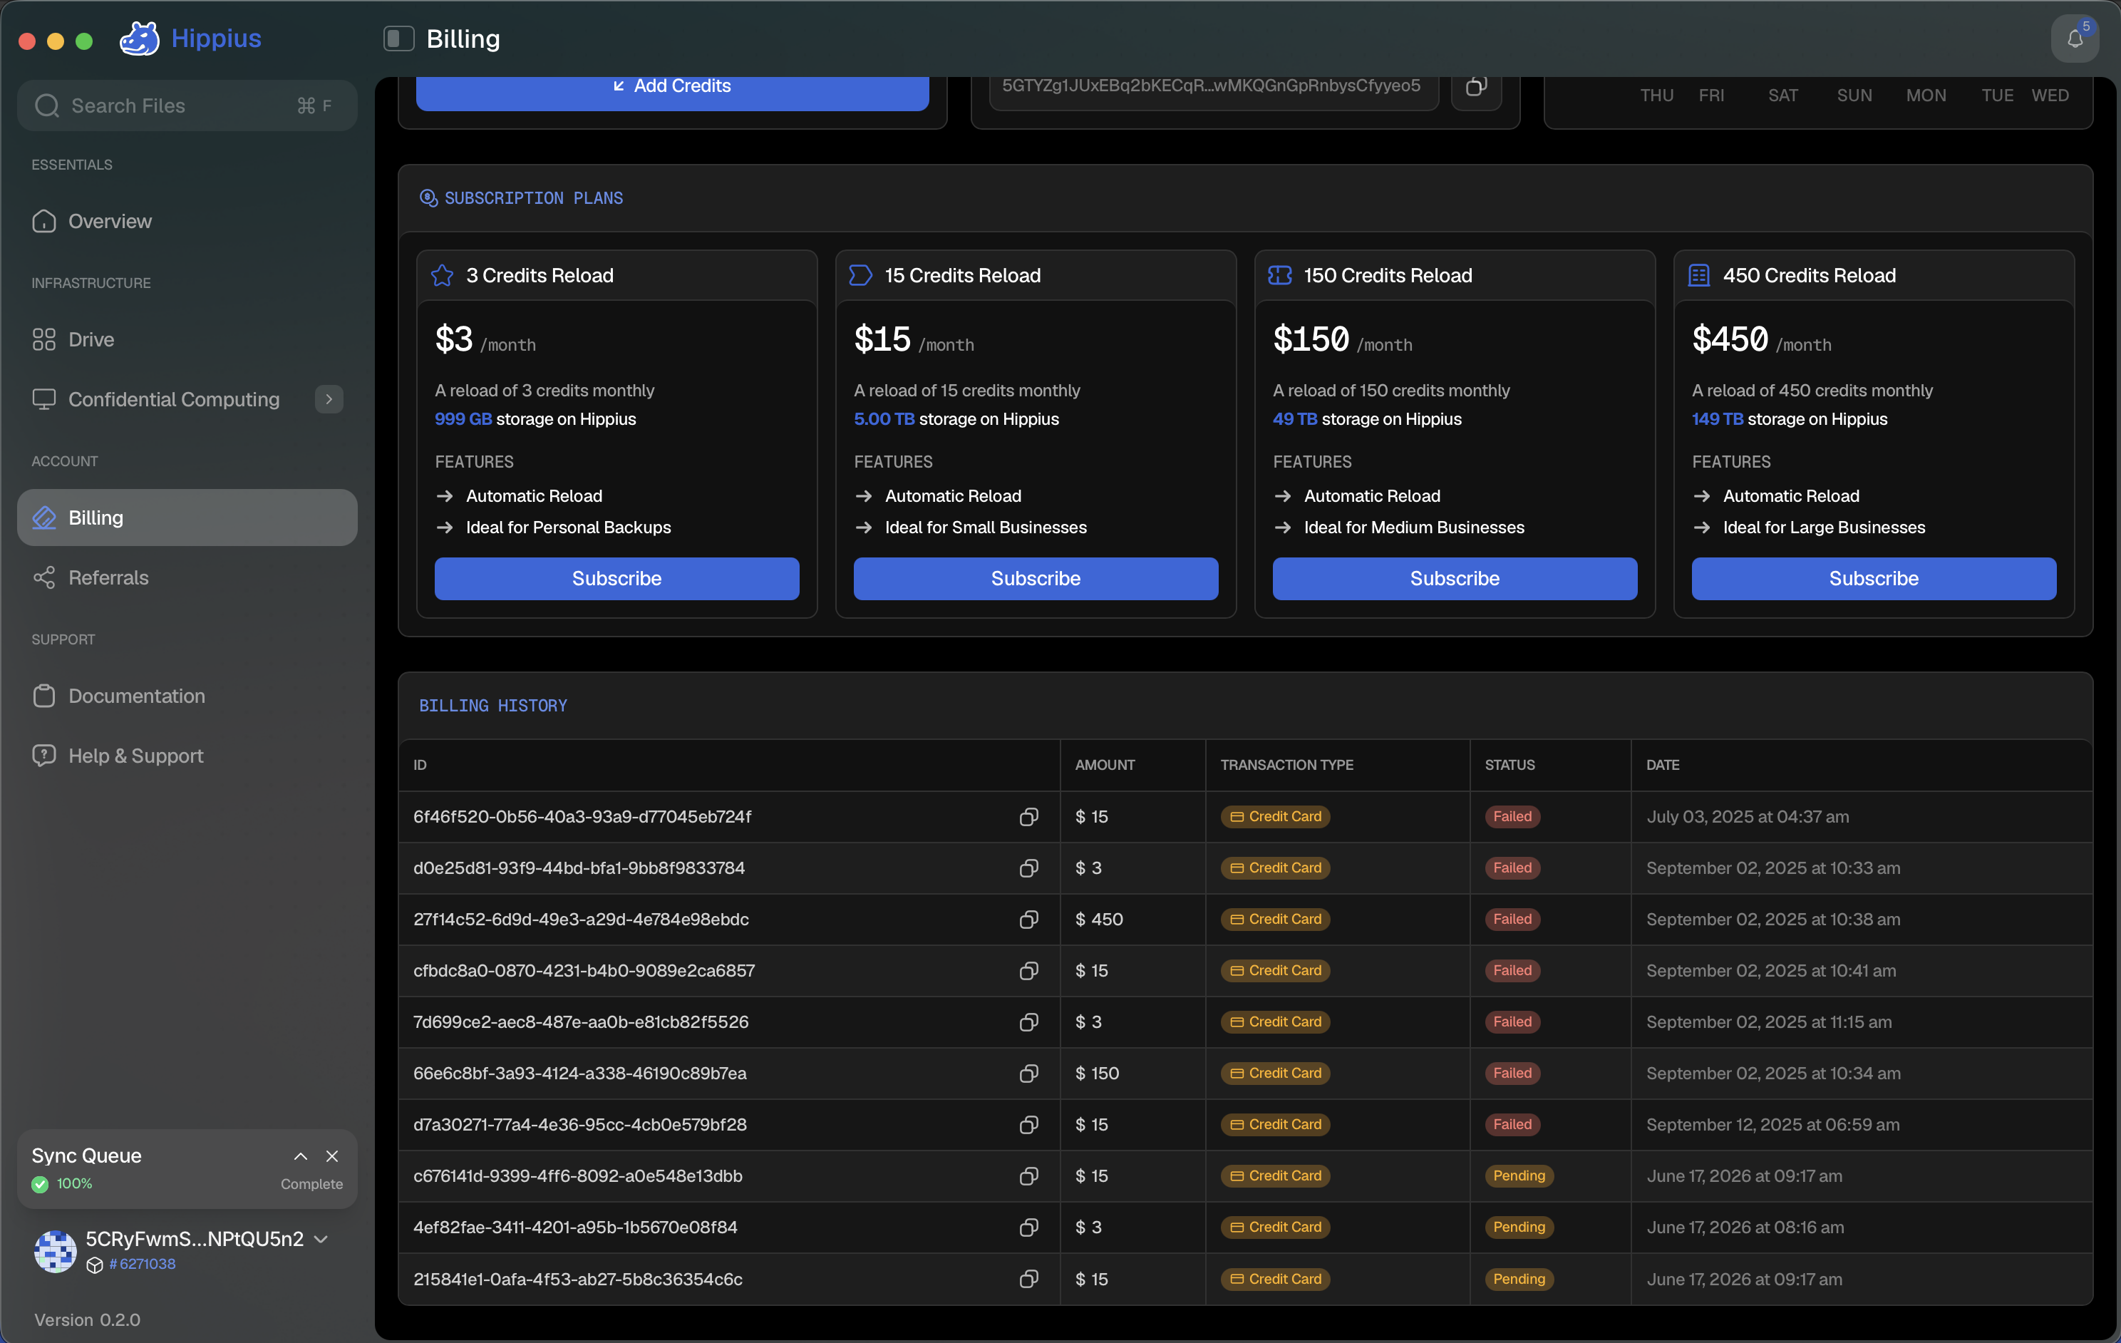The image size is (2121, 1343).
Task: Subscribe to the $15 plan
Action: [x=1036, y=579]
